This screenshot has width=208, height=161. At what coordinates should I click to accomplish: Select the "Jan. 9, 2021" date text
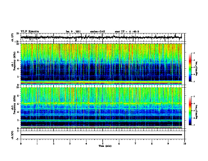73,32
